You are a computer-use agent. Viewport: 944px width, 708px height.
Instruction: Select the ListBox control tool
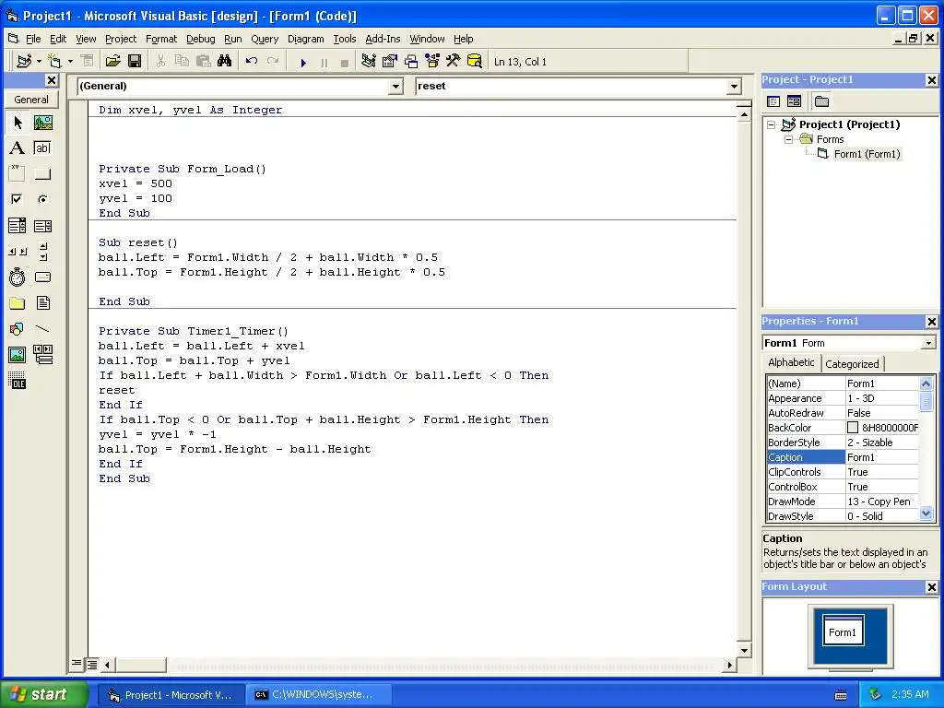42,226
